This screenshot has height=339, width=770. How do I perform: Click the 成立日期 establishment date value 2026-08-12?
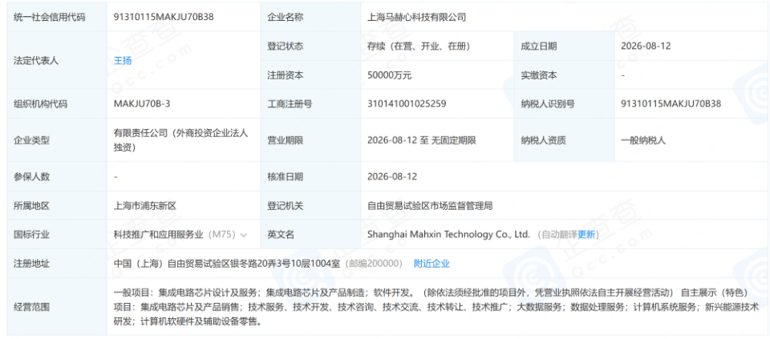tap(645, 46)
